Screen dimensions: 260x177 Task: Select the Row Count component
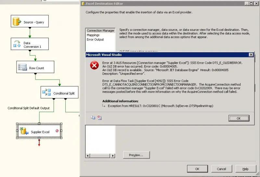[35, 67]
